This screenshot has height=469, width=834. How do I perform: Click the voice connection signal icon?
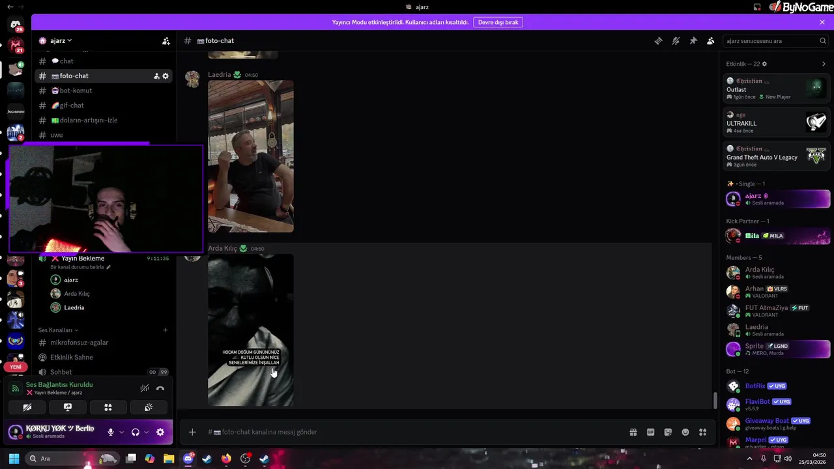pyautogui.click(x=15, y=388)
